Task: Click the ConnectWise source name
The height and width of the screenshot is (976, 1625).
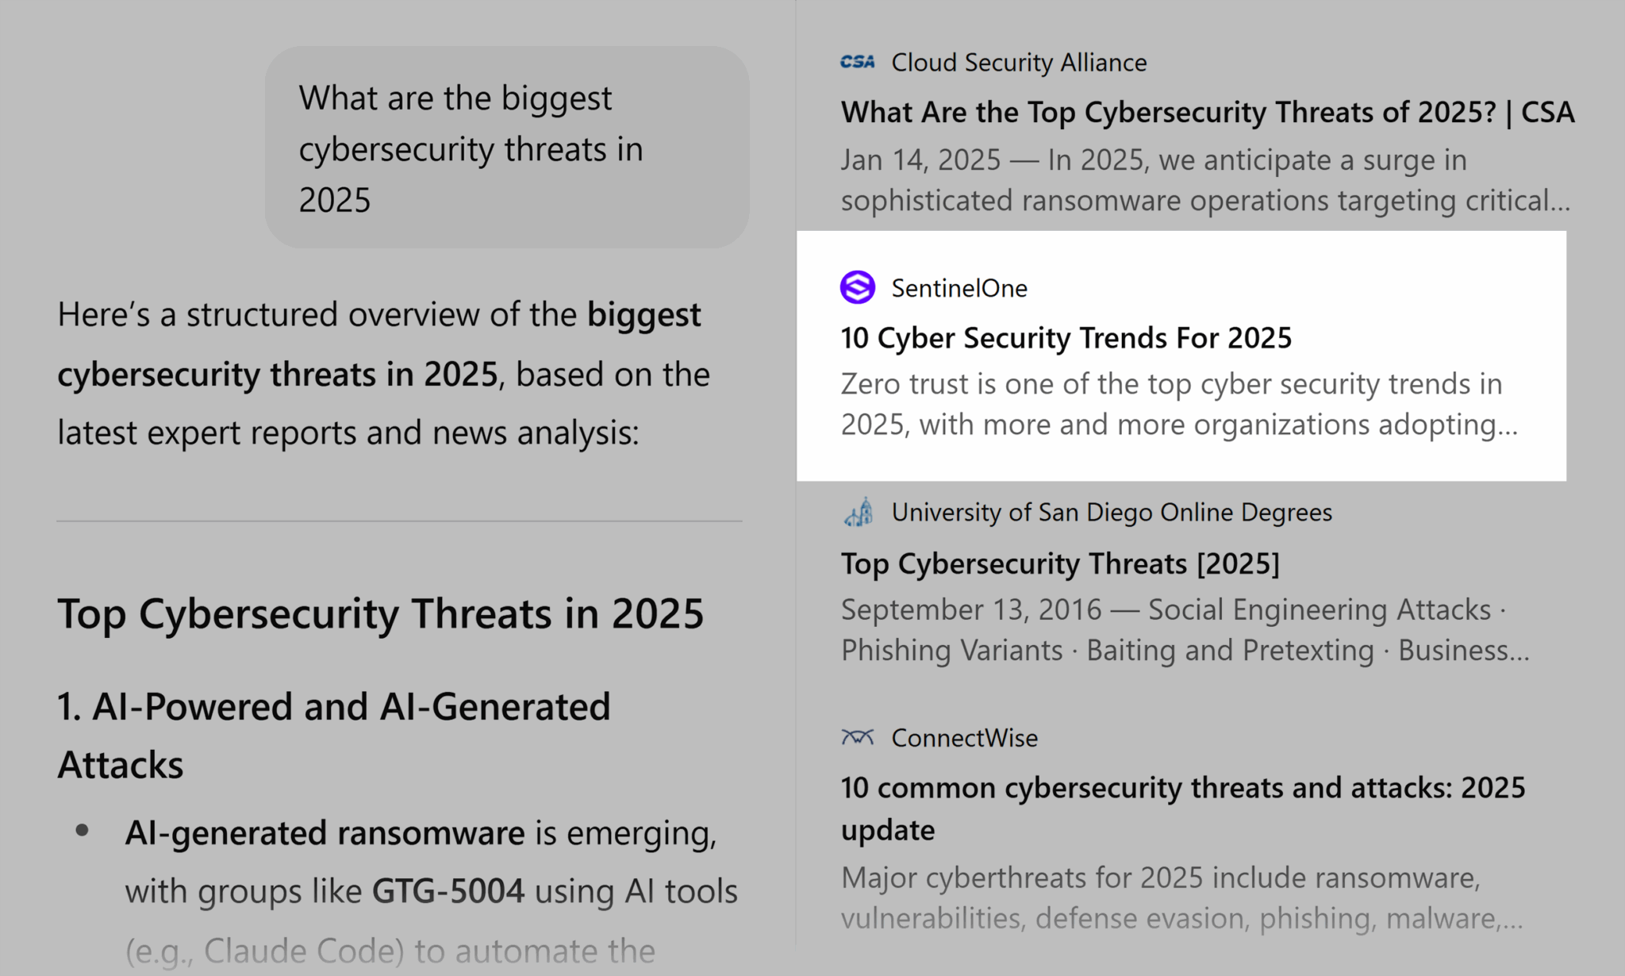Action: pos(964,738)
